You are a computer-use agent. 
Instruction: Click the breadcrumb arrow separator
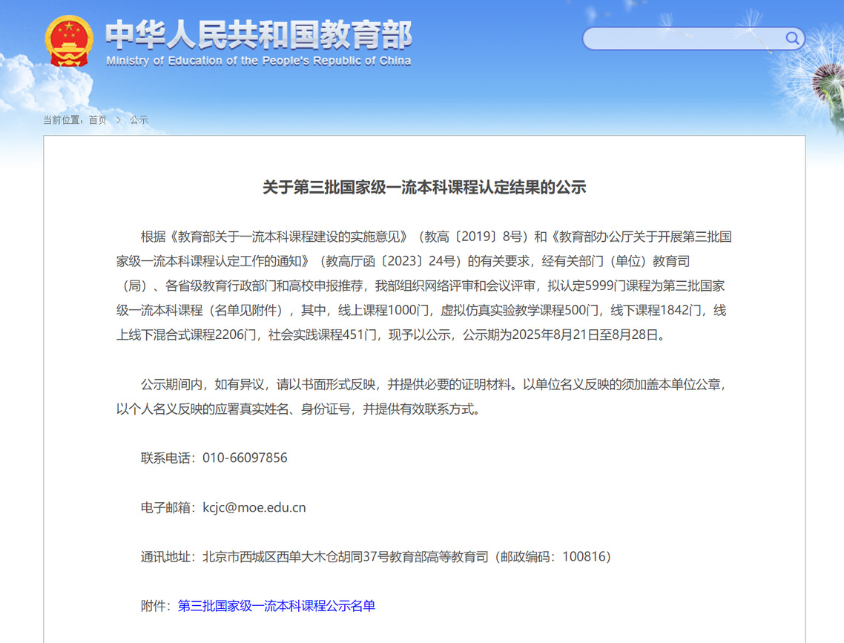pos(118,120)
